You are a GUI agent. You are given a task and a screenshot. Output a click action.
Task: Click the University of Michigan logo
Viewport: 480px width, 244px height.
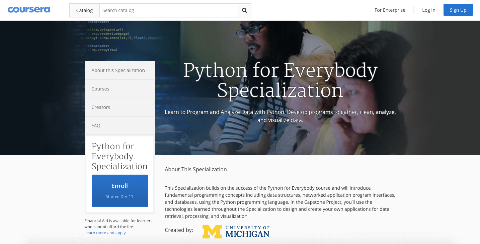(x=236, y=231)
